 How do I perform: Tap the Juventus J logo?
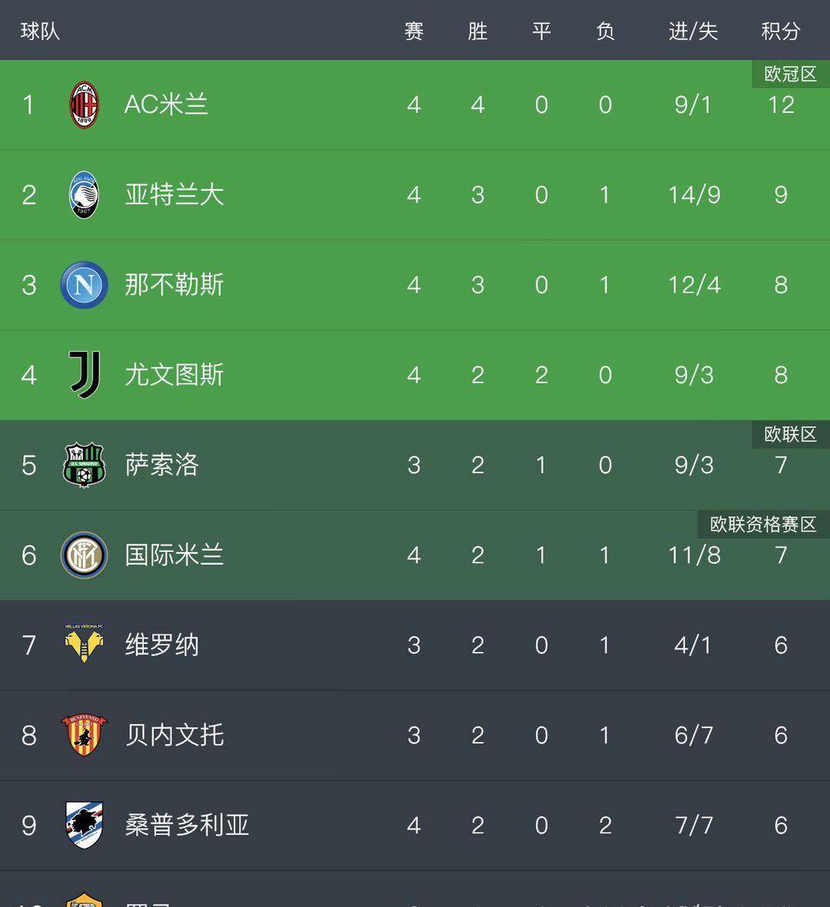pyautogui.click(x=85, y=375)
